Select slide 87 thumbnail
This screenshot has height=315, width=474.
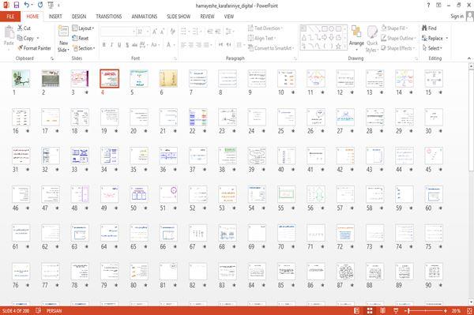click(x=345, y=272)
